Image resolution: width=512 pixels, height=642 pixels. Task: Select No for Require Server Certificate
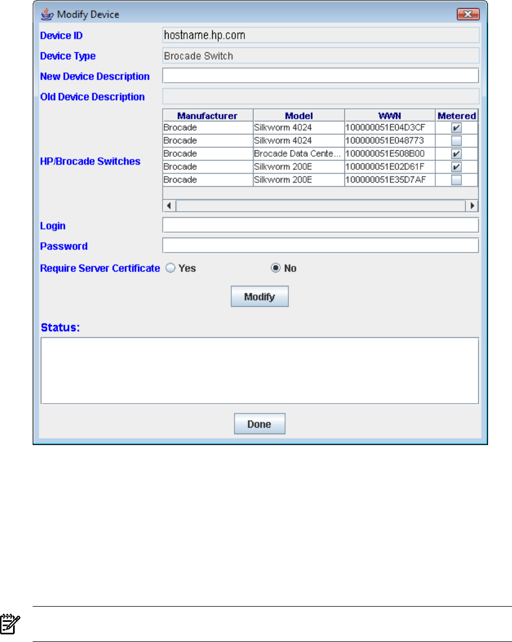pyautogui.click(x=276, y=268)
